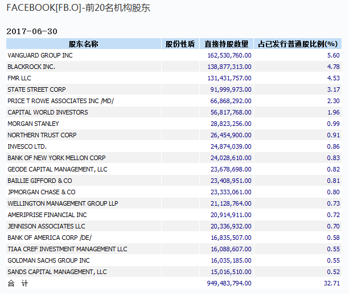Select TIAA CREF INVESTMENT MANAGEMENT LLC name
349x294 pixels.
67,249
